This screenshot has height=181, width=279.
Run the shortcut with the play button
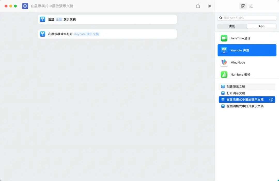(x=210, y=6)
